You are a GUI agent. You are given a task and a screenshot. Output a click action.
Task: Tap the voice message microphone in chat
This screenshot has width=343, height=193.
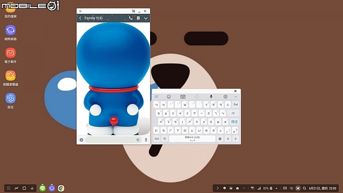click(x=146, y=140)
